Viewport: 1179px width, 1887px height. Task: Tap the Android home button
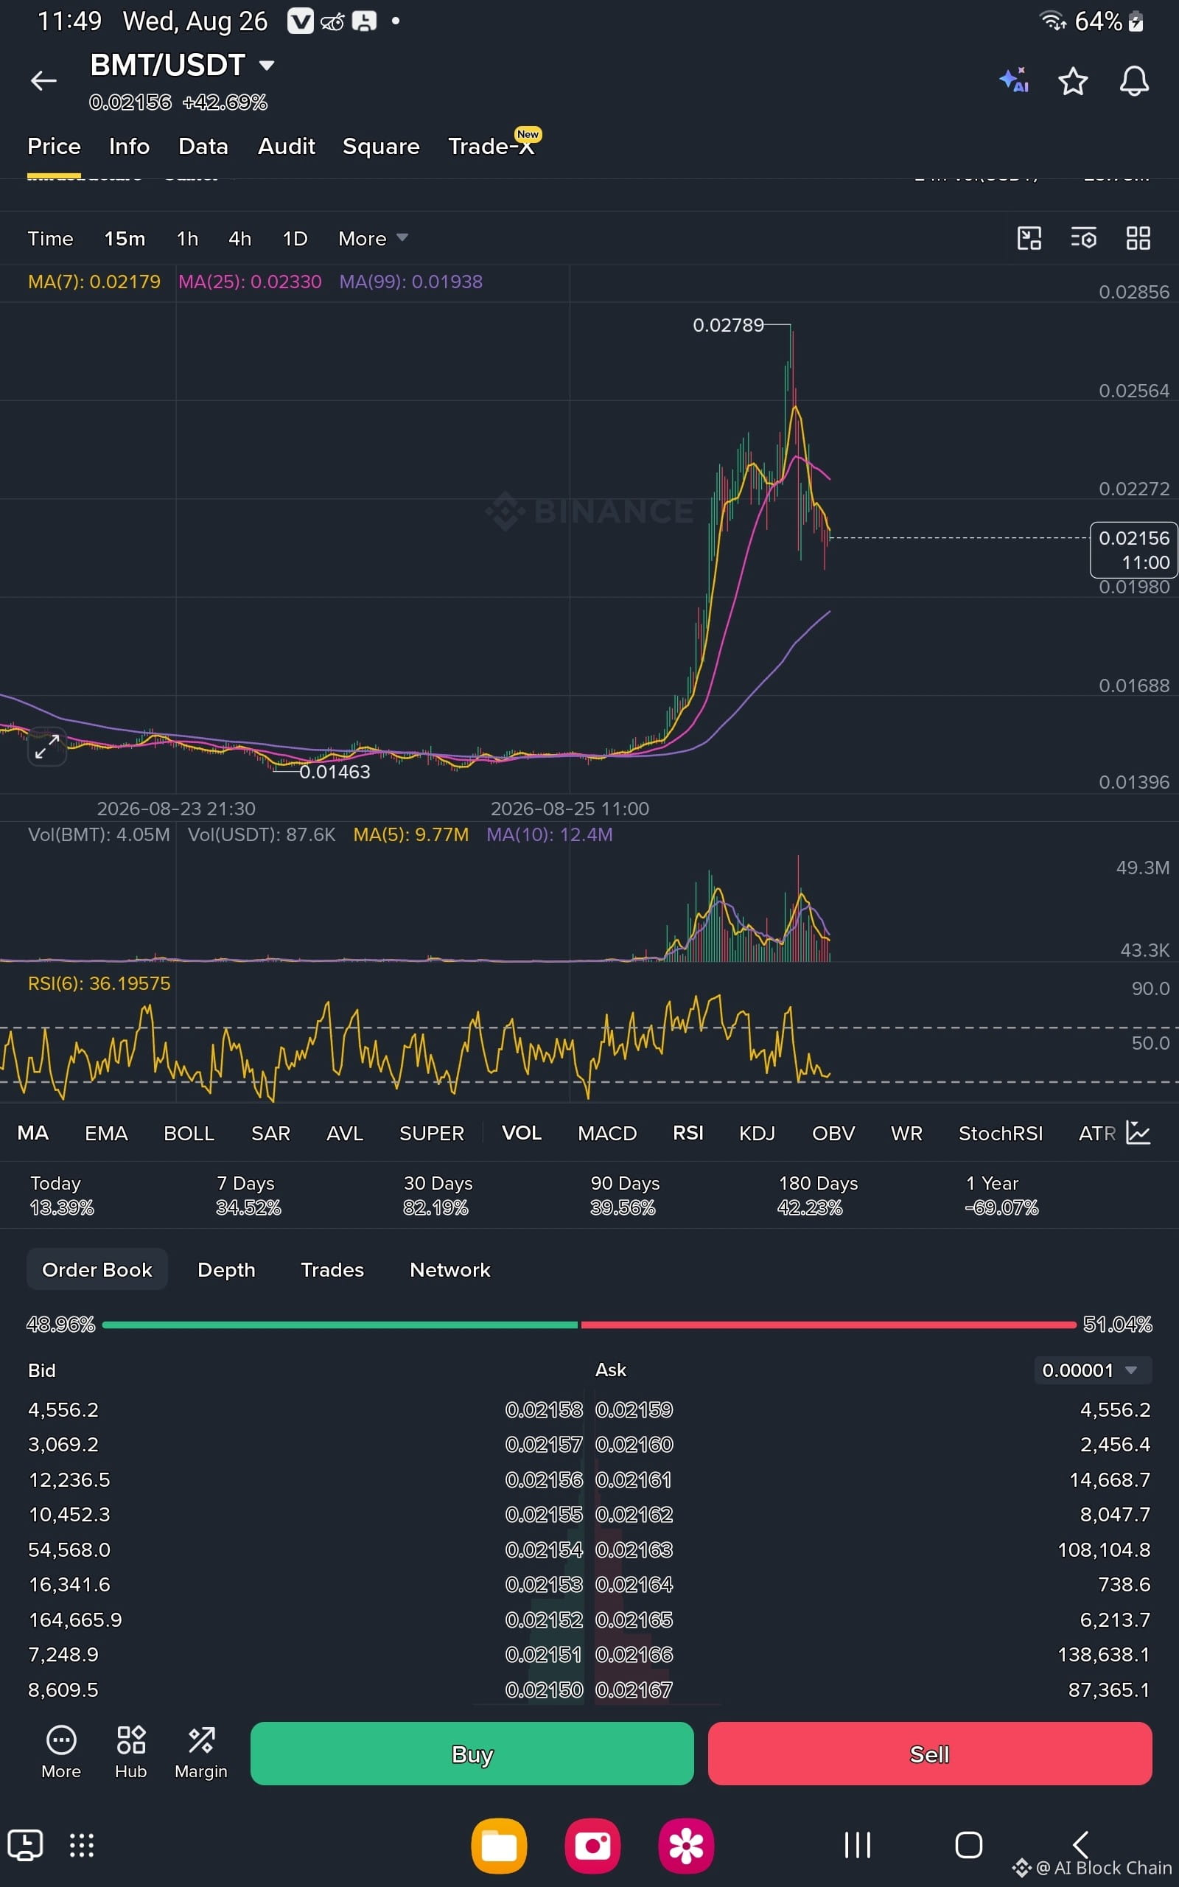click(968, 1845)
